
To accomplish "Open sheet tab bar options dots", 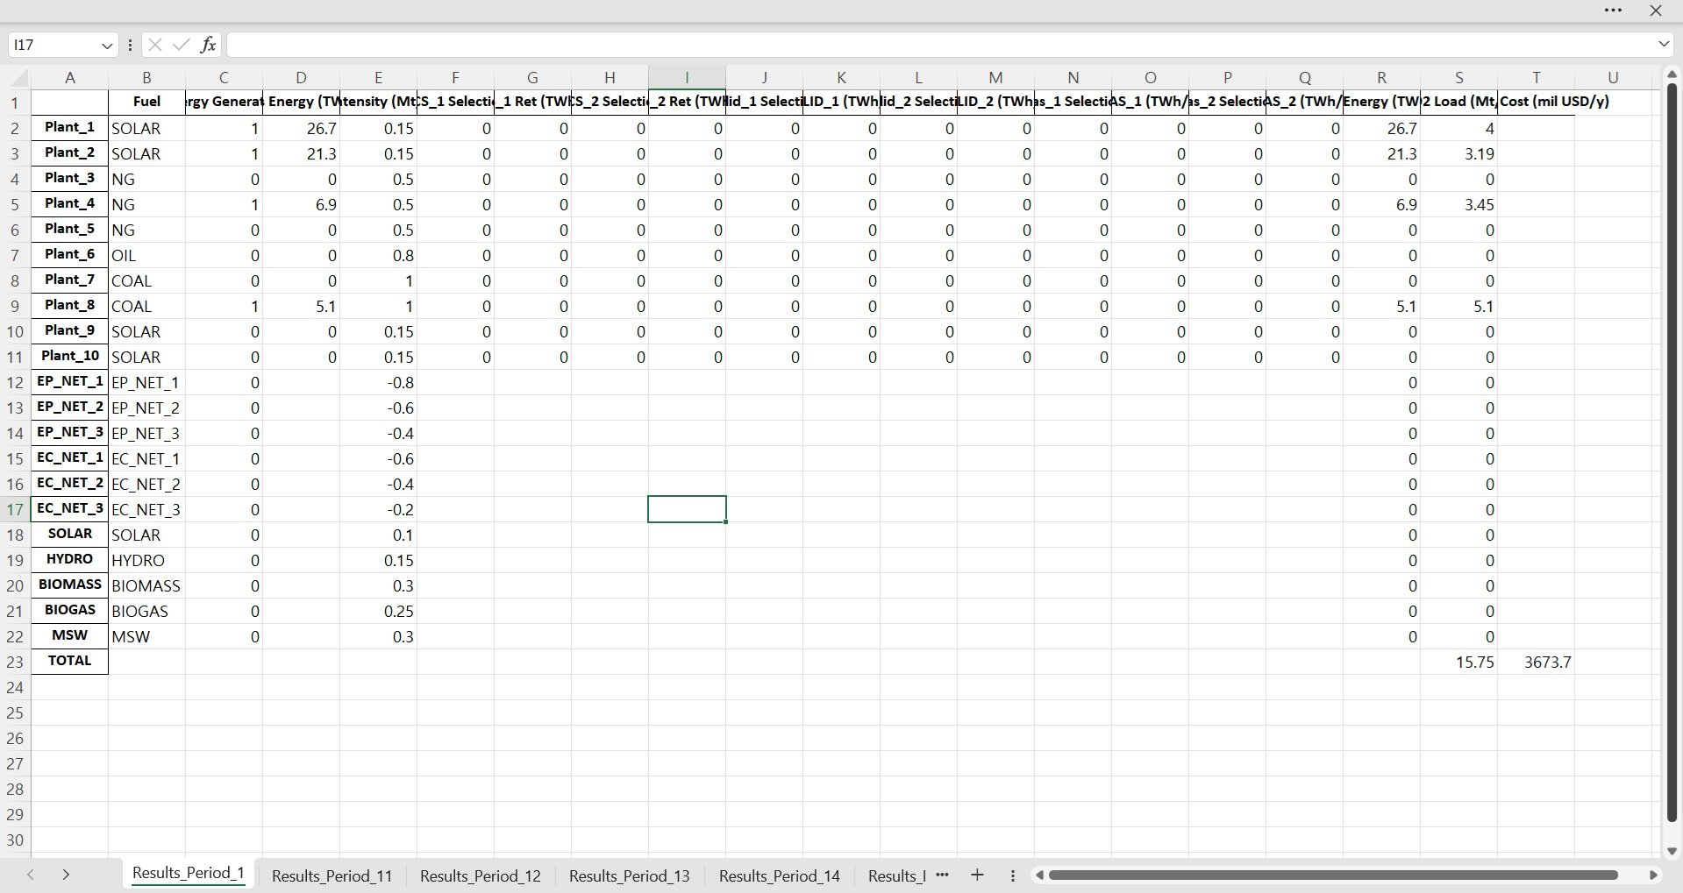I will click(x=1013, y=875).
